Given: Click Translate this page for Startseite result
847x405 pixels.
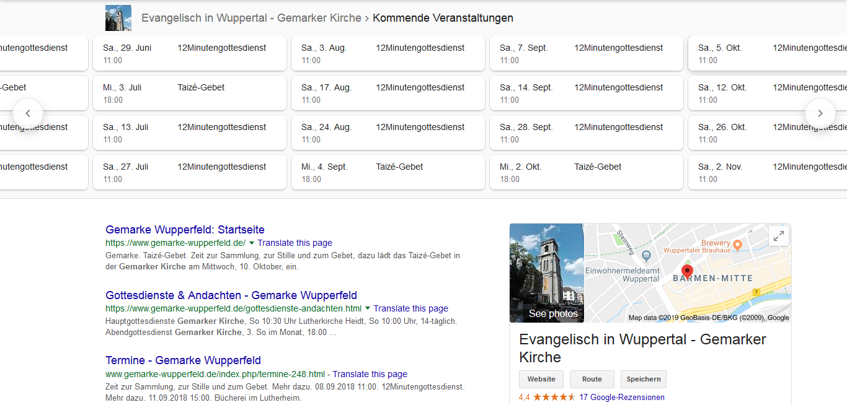Looking at the screenshot, I should pos(295,243).
